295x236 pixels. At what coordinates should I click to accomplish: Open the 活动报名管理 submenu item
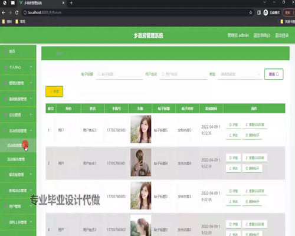18,159
